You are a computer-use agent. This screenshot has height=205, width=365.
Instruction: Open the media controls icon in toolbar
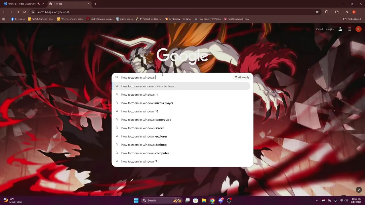point(347,12)
